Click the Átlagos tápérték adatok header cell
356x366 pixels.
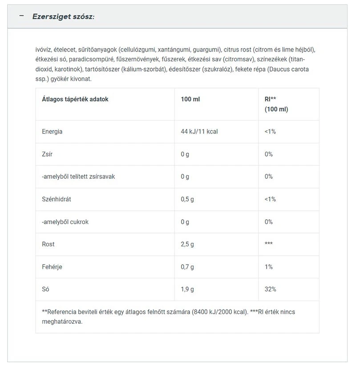point(75,99)
